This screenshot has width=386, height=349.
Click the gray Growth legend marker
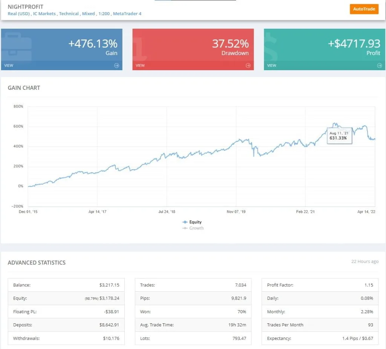click(x=184, y=228)
